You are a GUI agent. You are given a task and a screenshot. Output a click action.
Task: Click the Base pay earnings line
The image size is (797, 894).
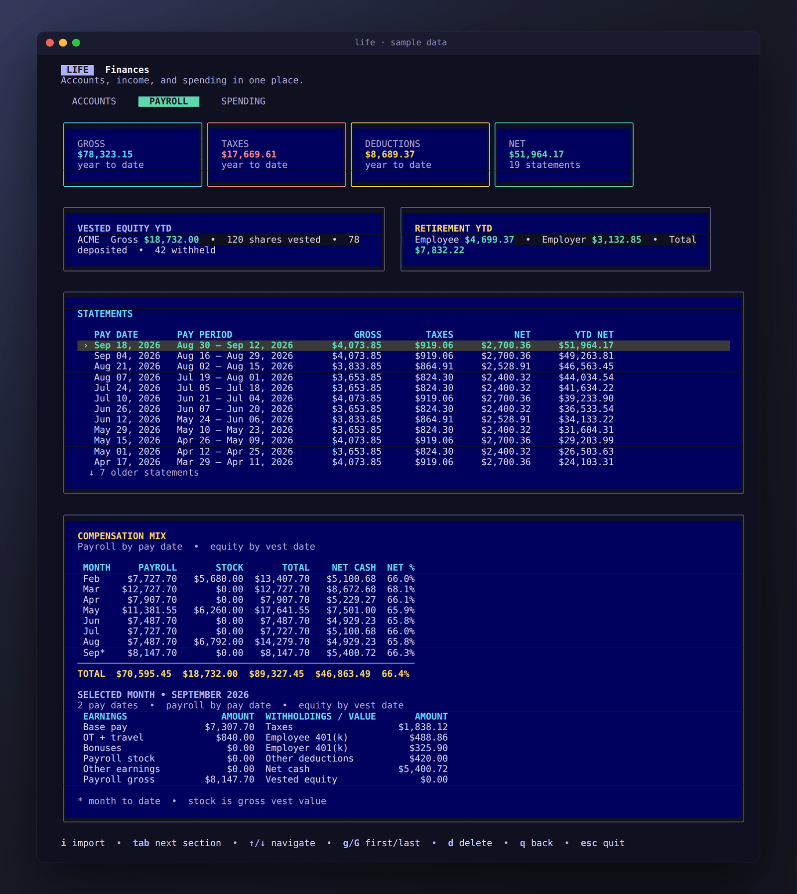pyautogui.click(x=168, y=727)
